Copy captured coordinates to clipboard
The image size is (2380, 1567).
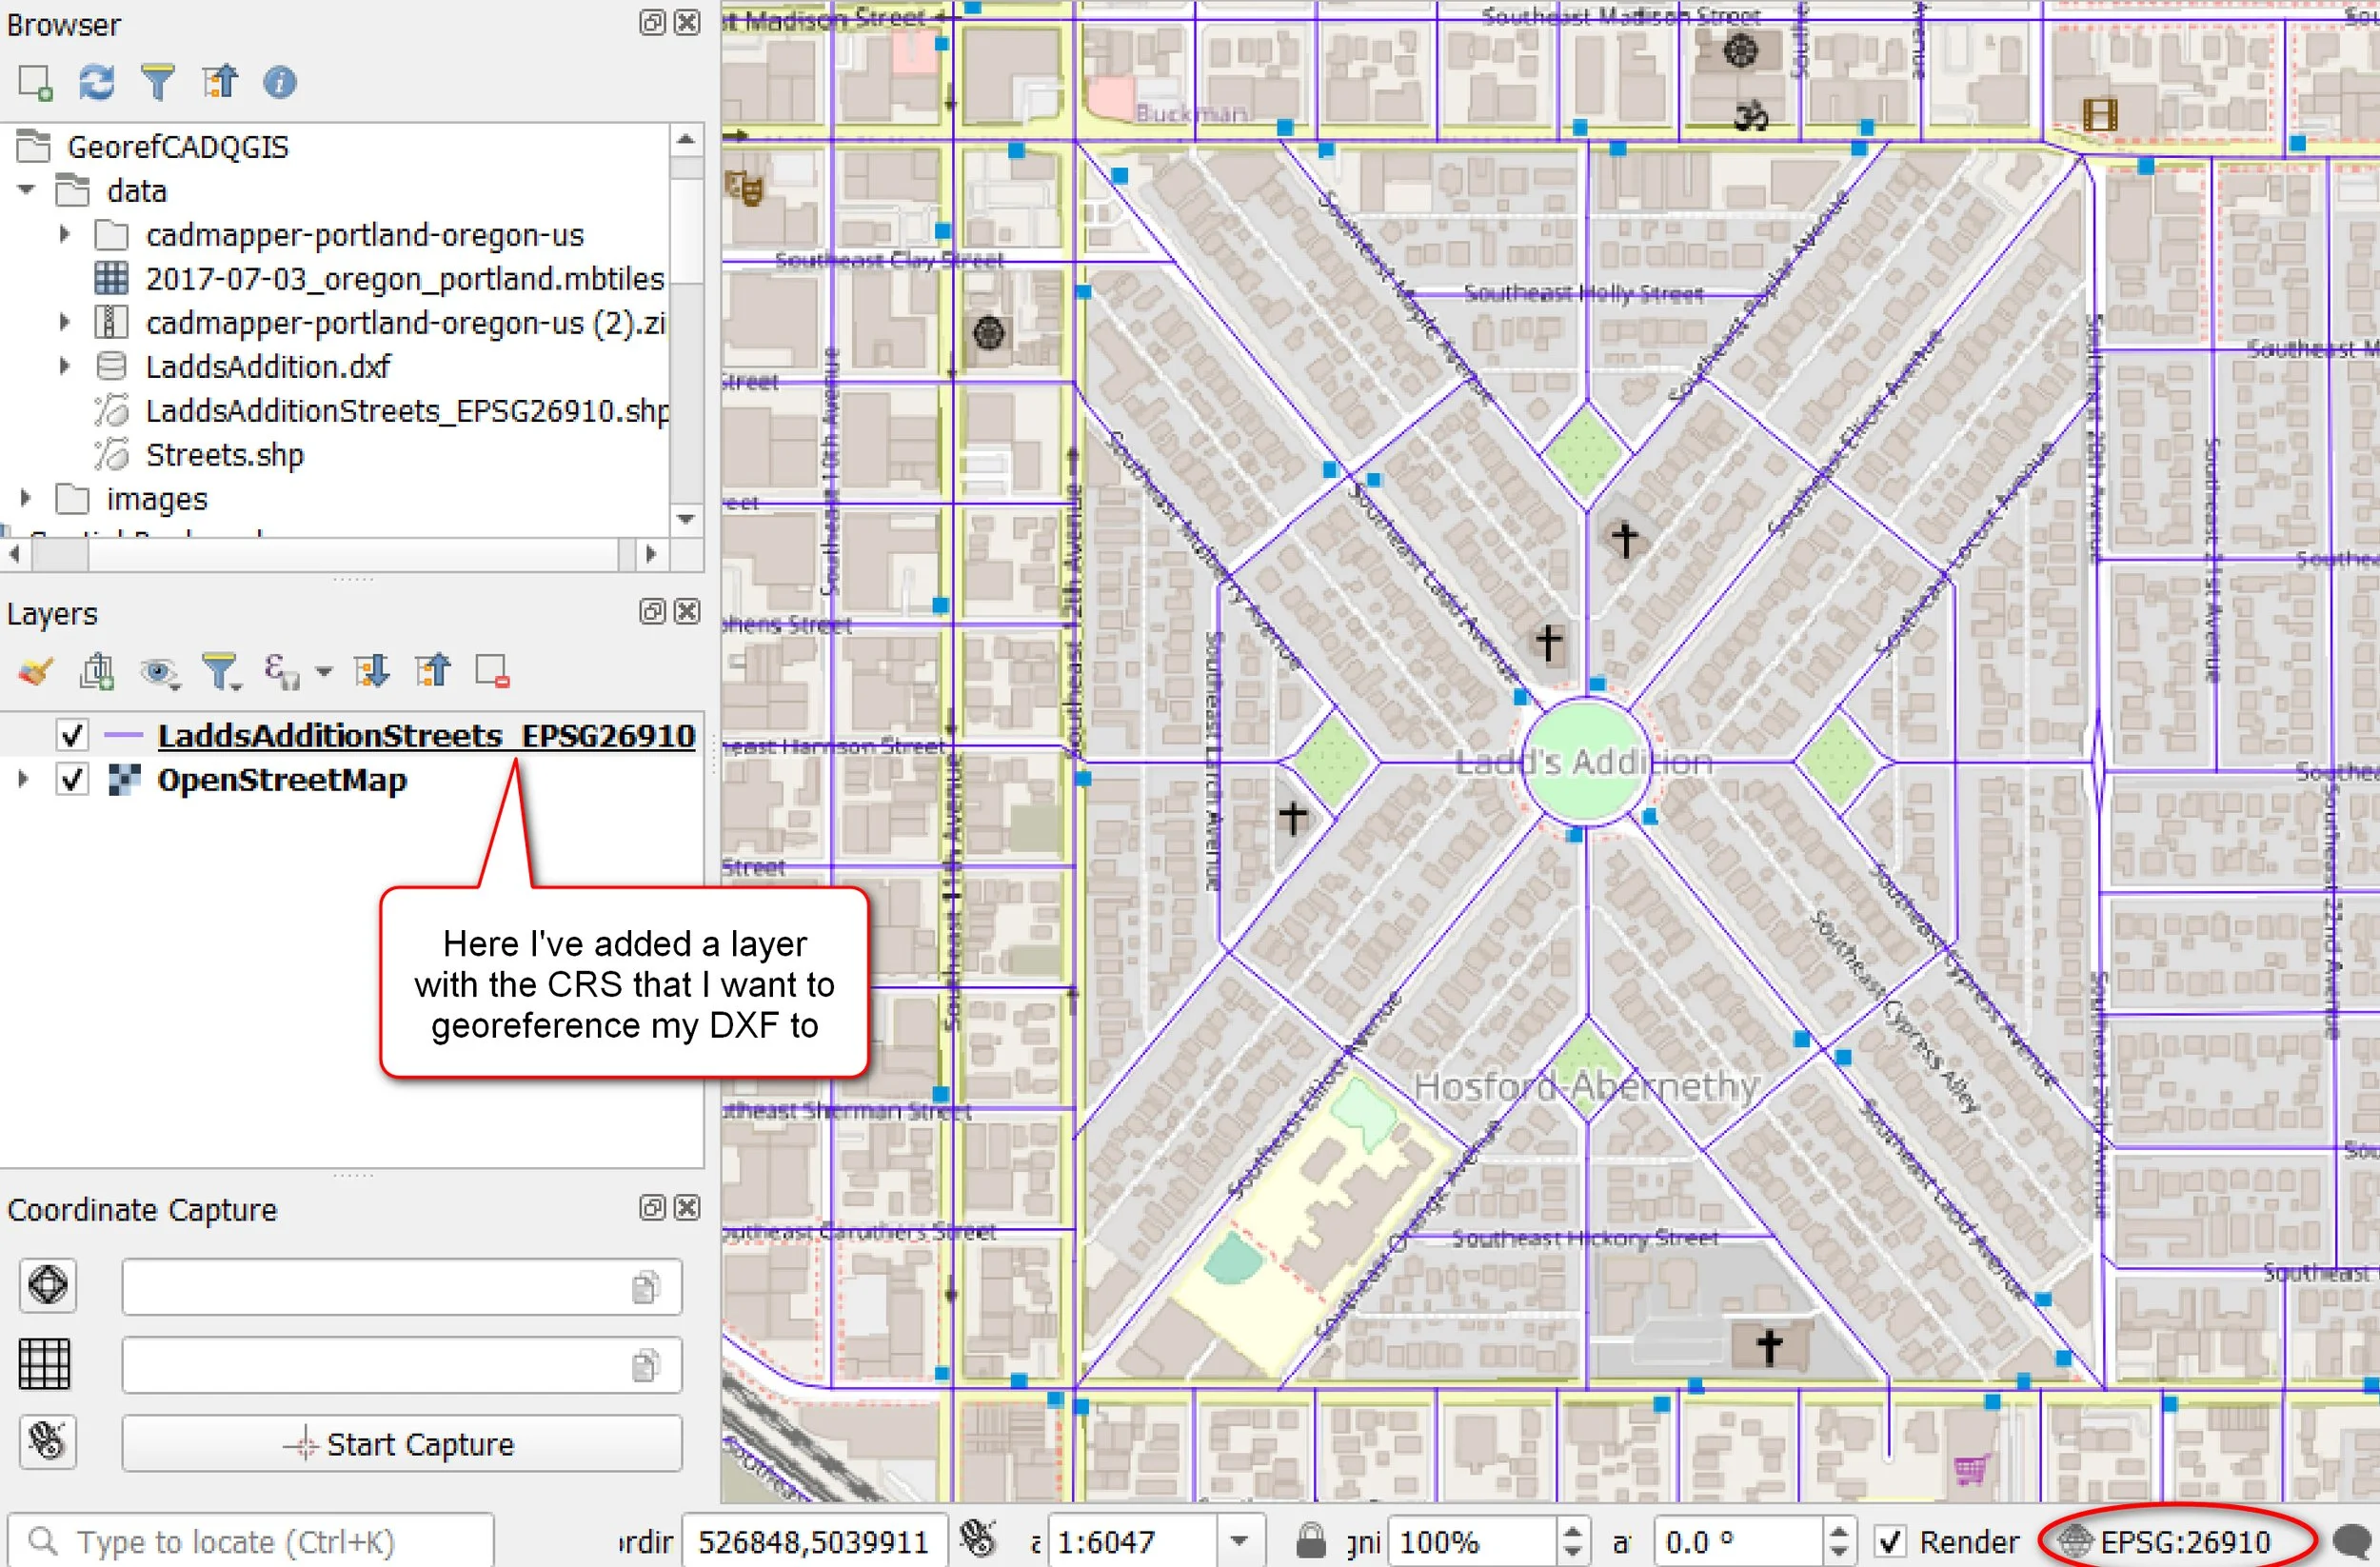pos(645,1286)
